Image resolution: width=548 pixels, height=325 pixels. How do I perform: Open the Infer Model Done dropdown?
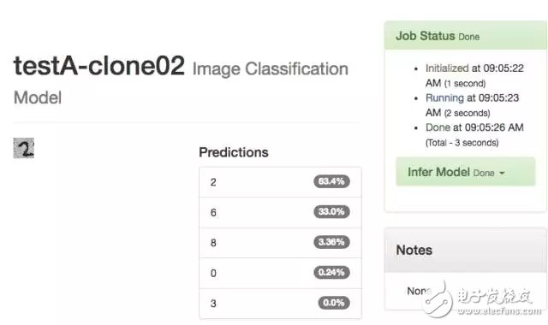coord(466,171)
